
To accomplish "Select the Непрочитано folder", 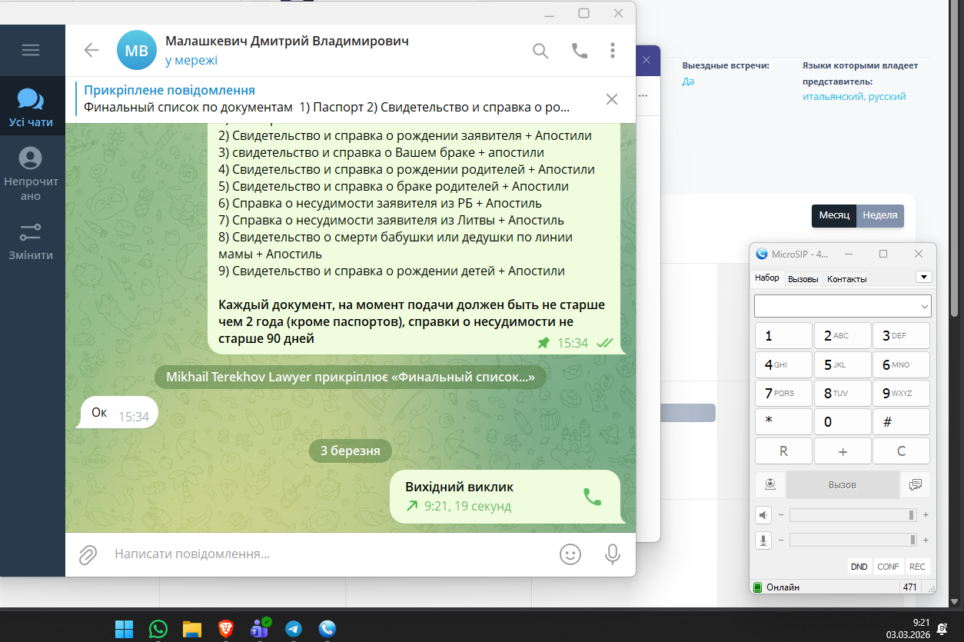I will [31, 174].
